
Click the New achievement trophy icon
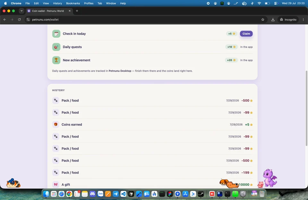(x=56, y=60)
